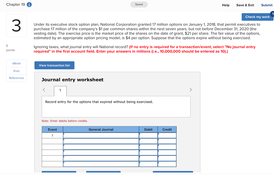The width and height of the screenshot is (274, 176).
Task: Open General Journal account dropdown in row 2
Action: click(x=101, y=141)
